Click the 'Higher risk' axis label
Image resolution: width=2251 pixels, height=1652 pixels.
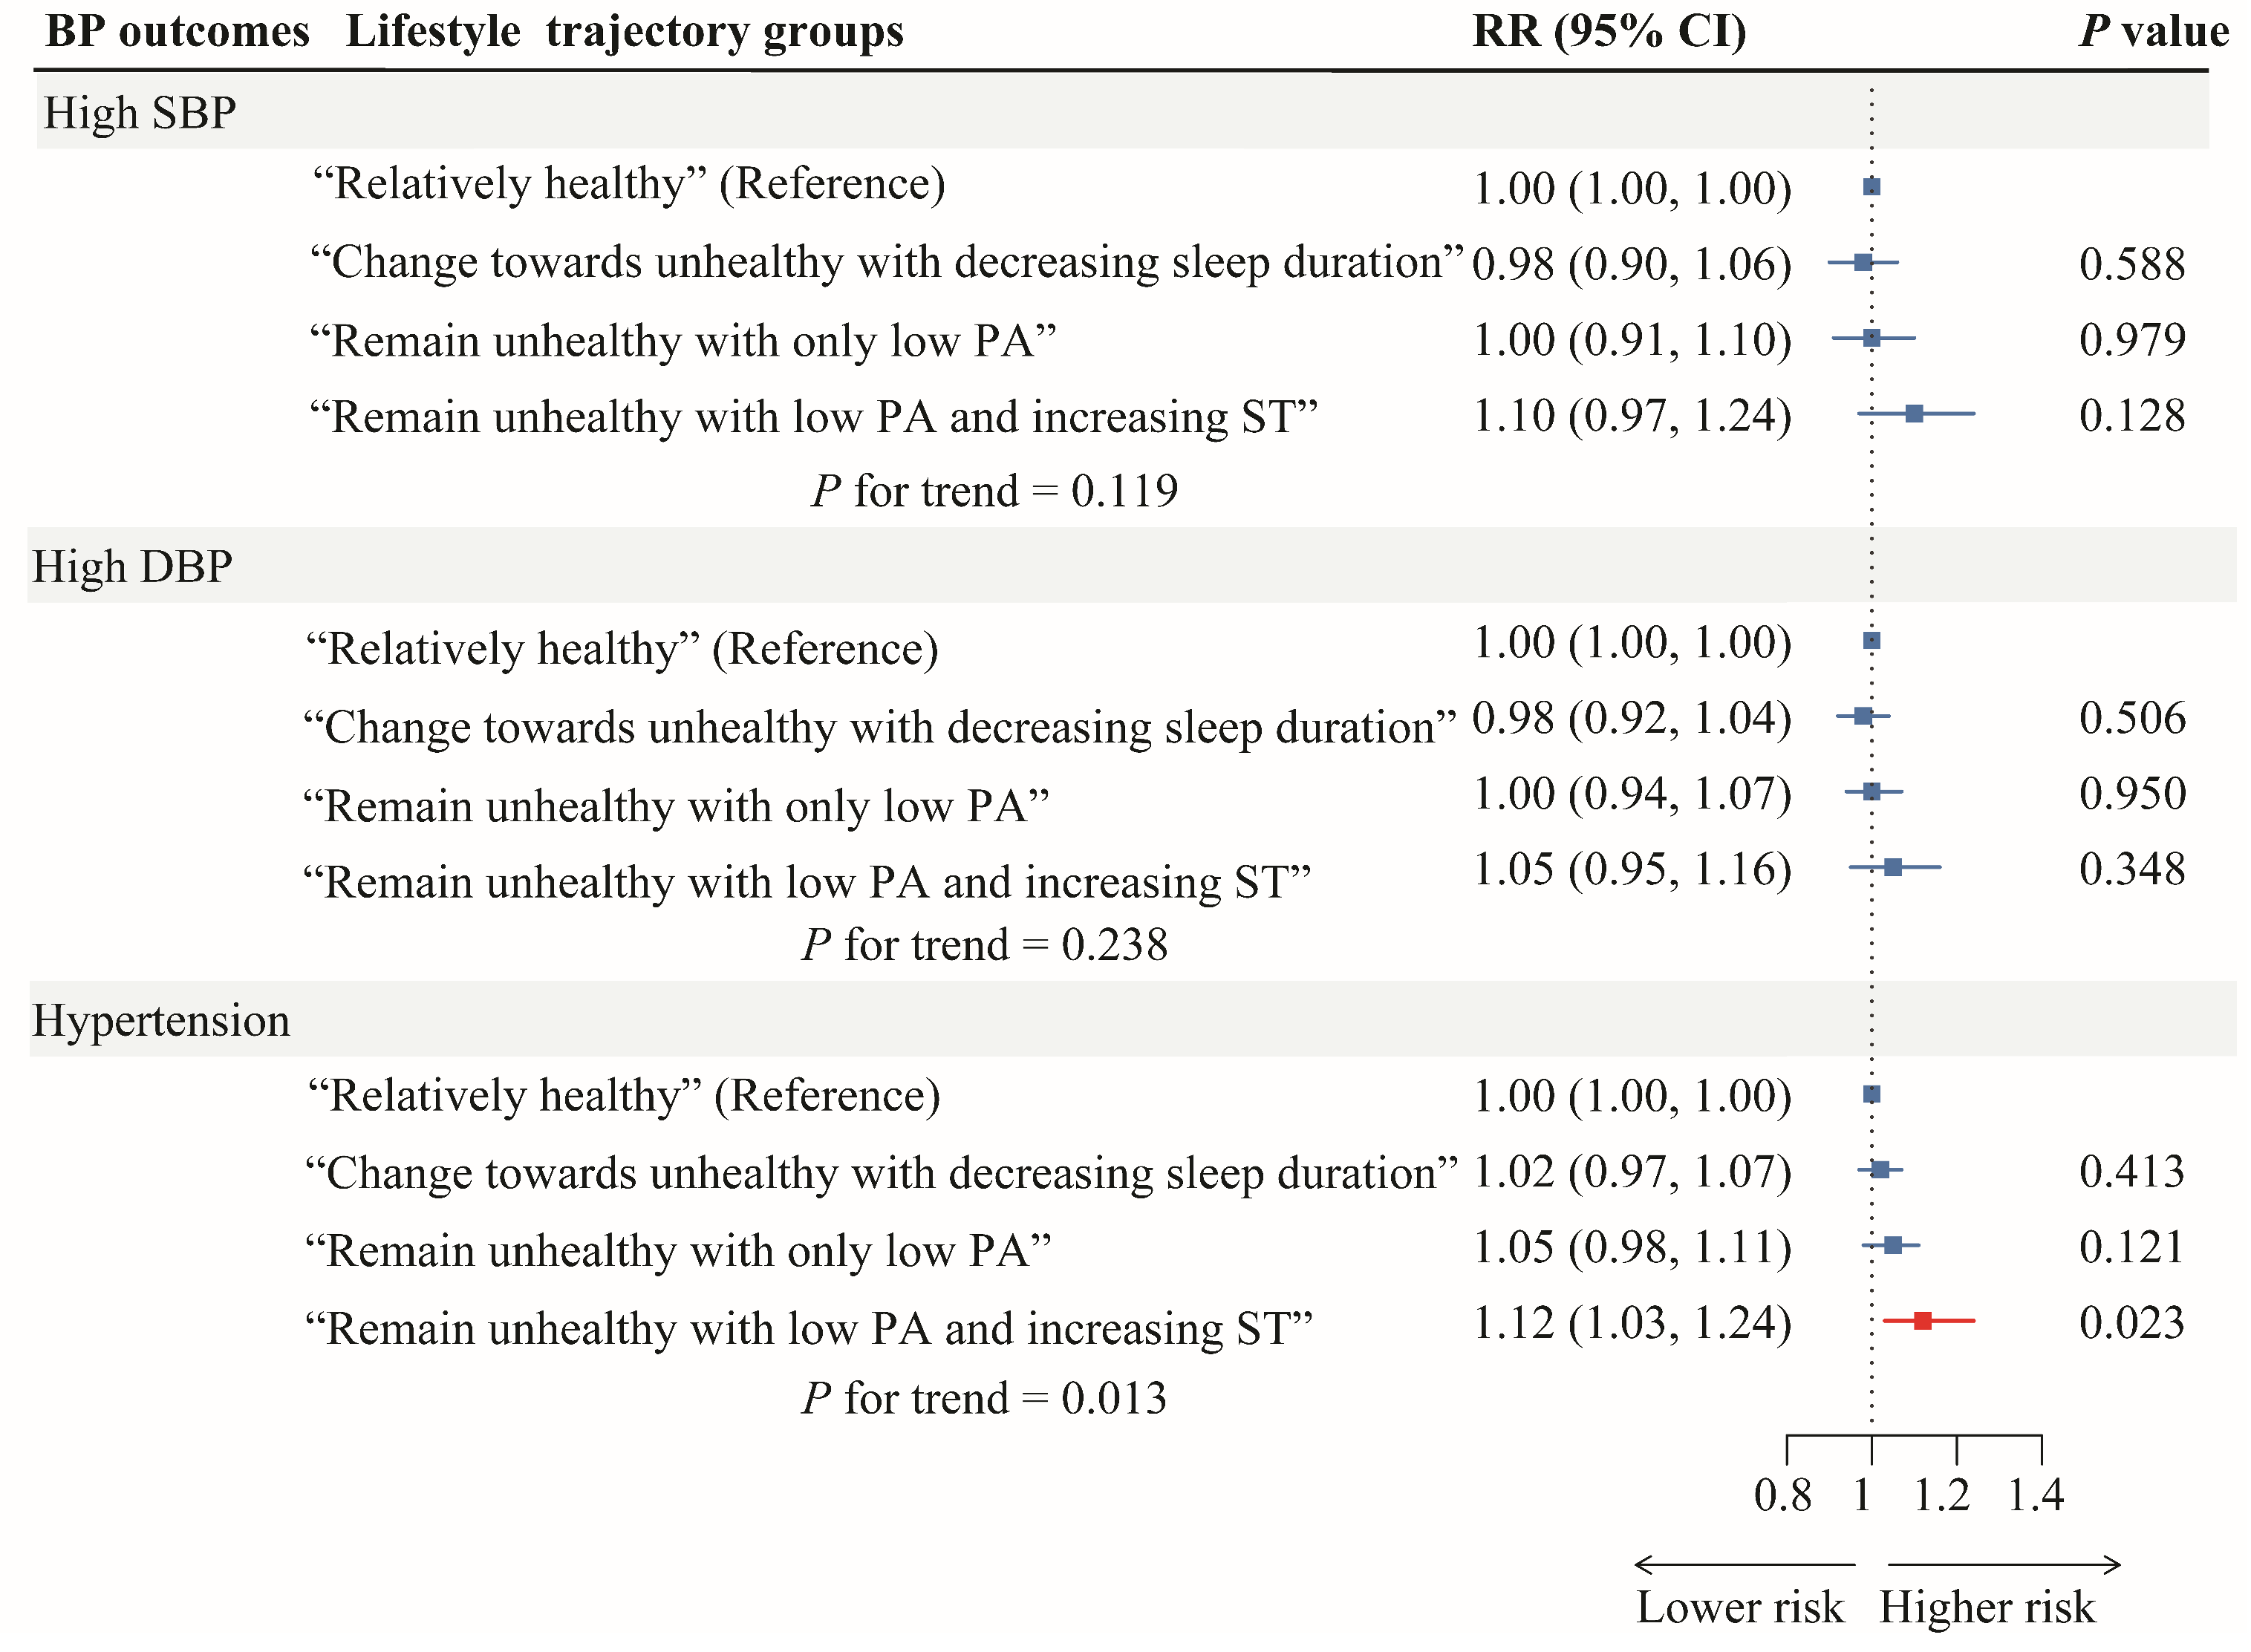click(1987, 1608)
